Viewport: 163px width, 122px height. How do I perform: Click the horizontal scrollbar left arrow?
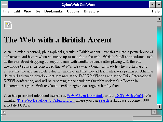click(4, 112)
